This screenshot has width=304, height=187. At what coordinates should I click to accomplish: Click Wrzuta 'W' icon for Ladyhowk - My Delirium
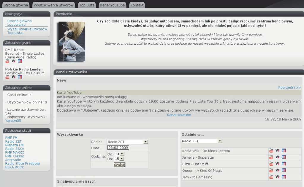(x=13, y=77)
